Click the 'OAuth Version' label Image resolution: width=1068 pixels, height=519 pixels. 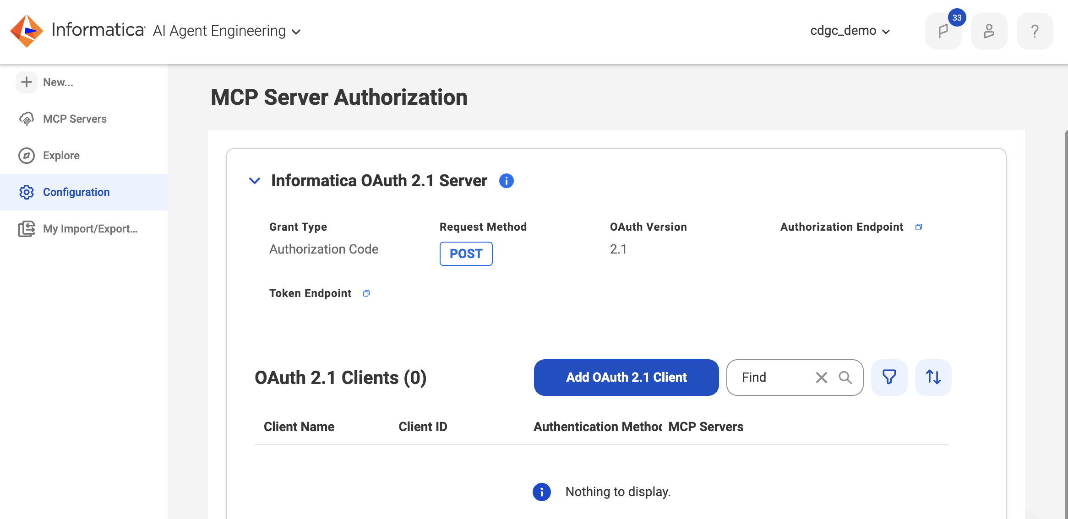coord(648,227)
